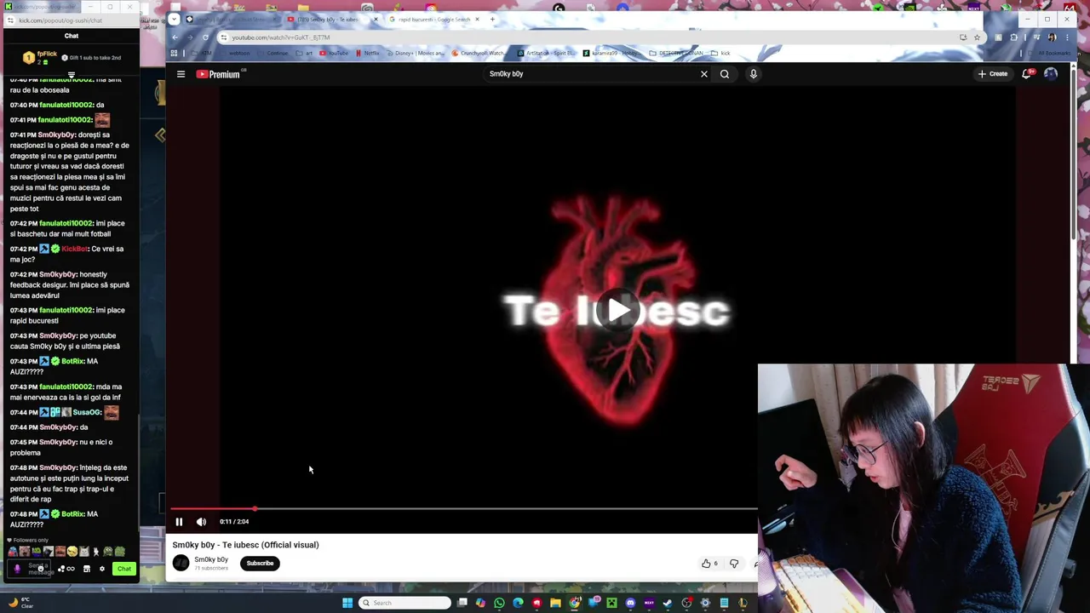Screen dimensions: 1090x613
Task: Open the Kick chat shop icon
Action: coord(86,569)
